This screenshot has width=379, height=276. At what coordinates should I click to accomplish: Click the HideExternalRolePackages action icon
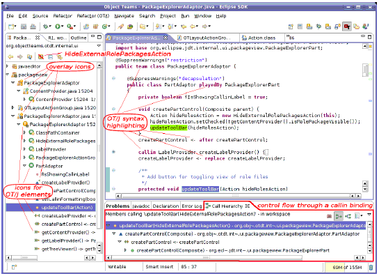tap(41, 56)
